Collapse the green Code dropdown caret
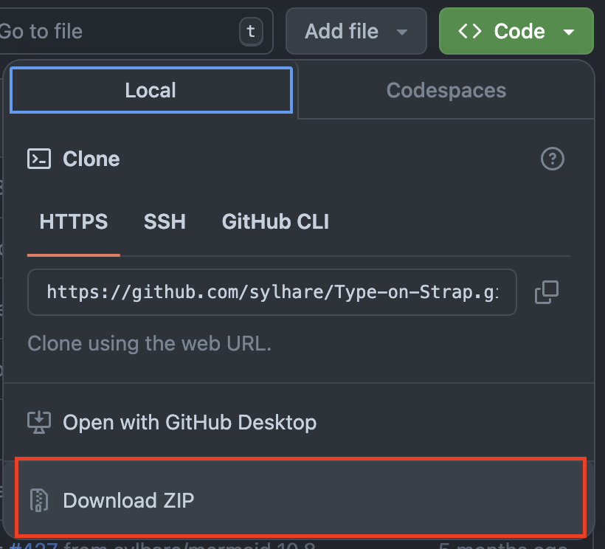 (x=568, y=32)
